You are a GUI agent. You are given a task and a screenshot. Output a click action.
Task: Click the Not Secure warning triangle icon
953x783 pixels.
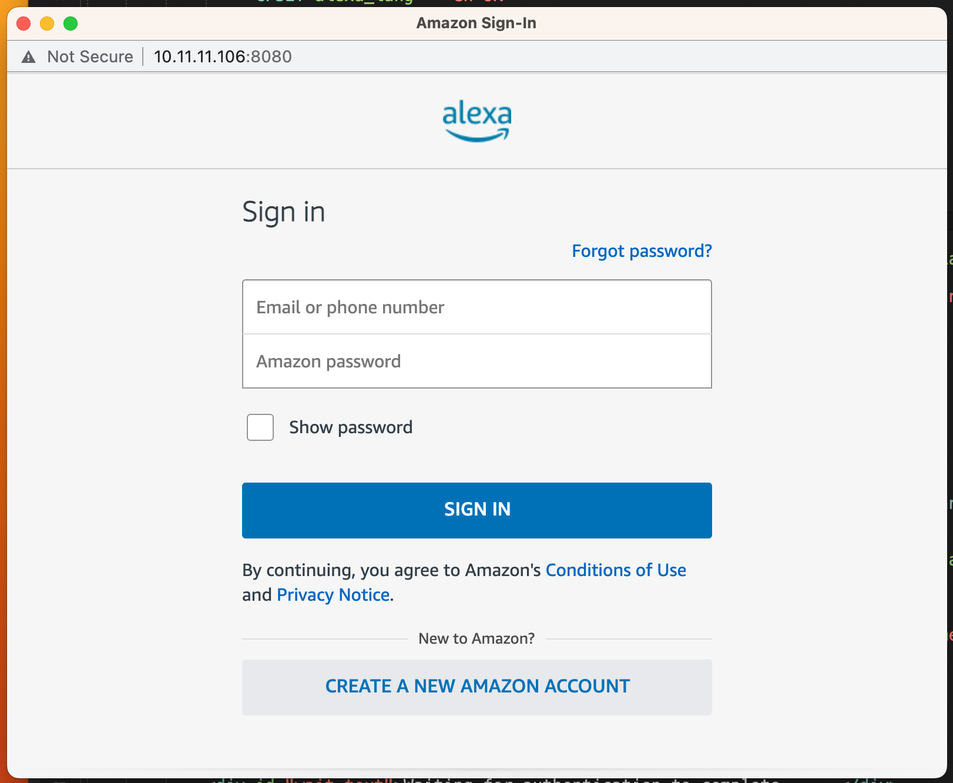[x=28, y=57]
